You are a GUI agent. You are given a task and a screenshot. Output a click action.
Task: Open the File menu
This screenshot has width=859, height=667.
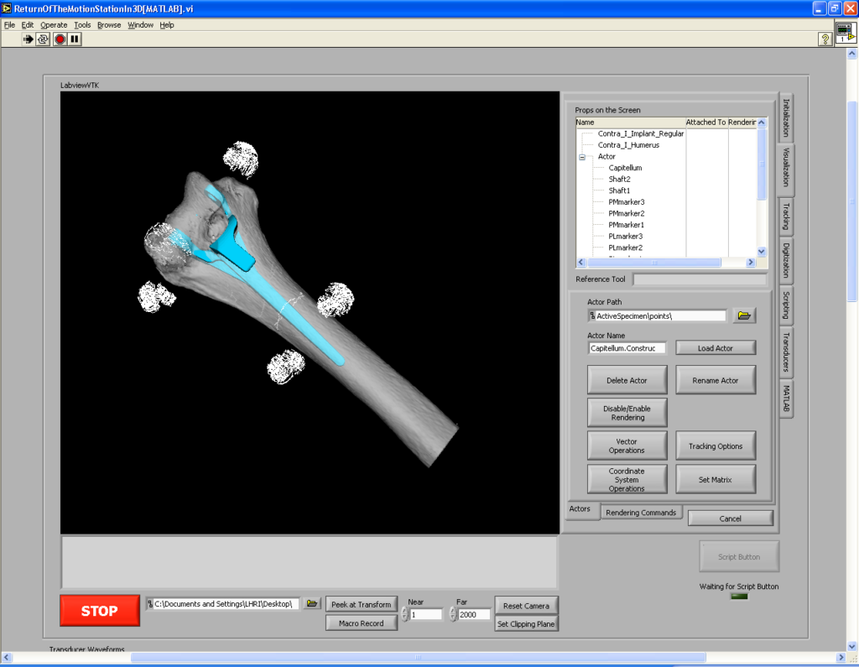(9, 25)
